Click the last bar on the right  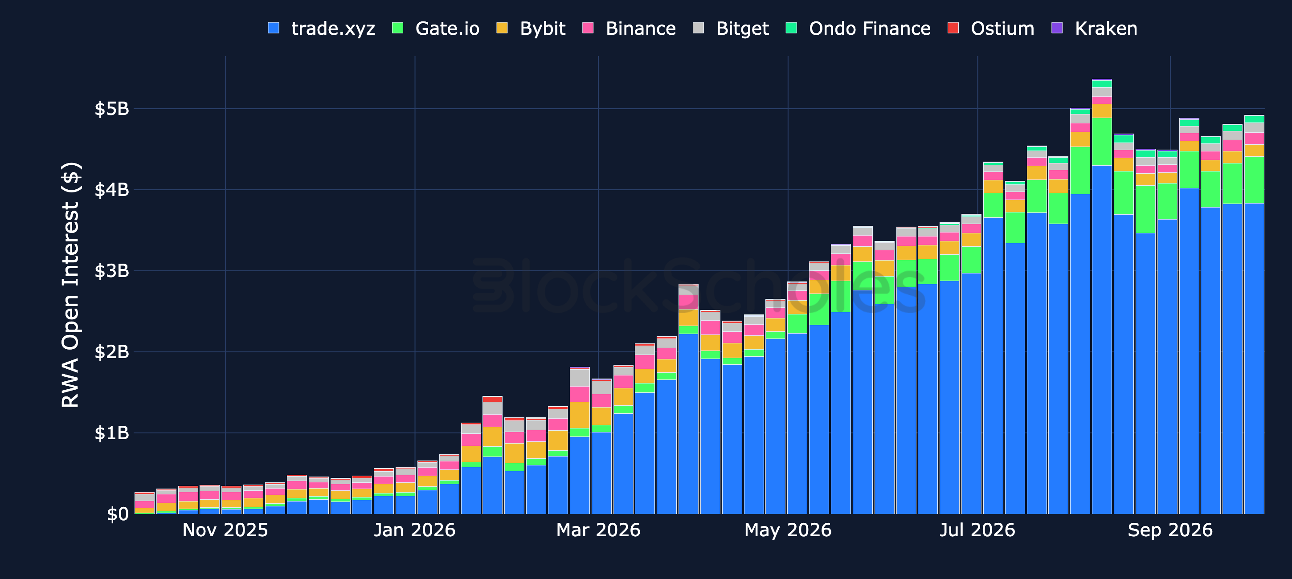pos(1254,314)
